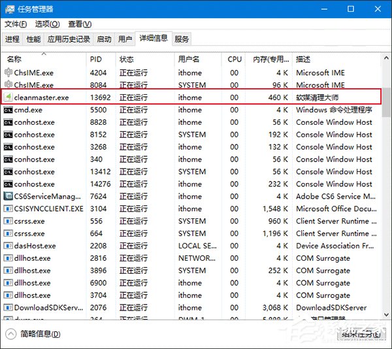Click the dasHost.exe process icon
The height and width of the screenshot is (349, 392).
8,246
